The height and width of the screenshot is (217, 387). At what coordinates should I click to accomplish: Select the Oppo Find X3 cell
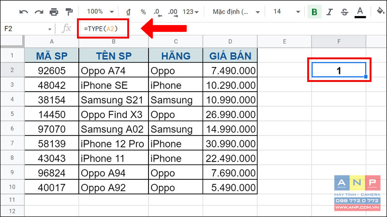[x=114, y=114]
